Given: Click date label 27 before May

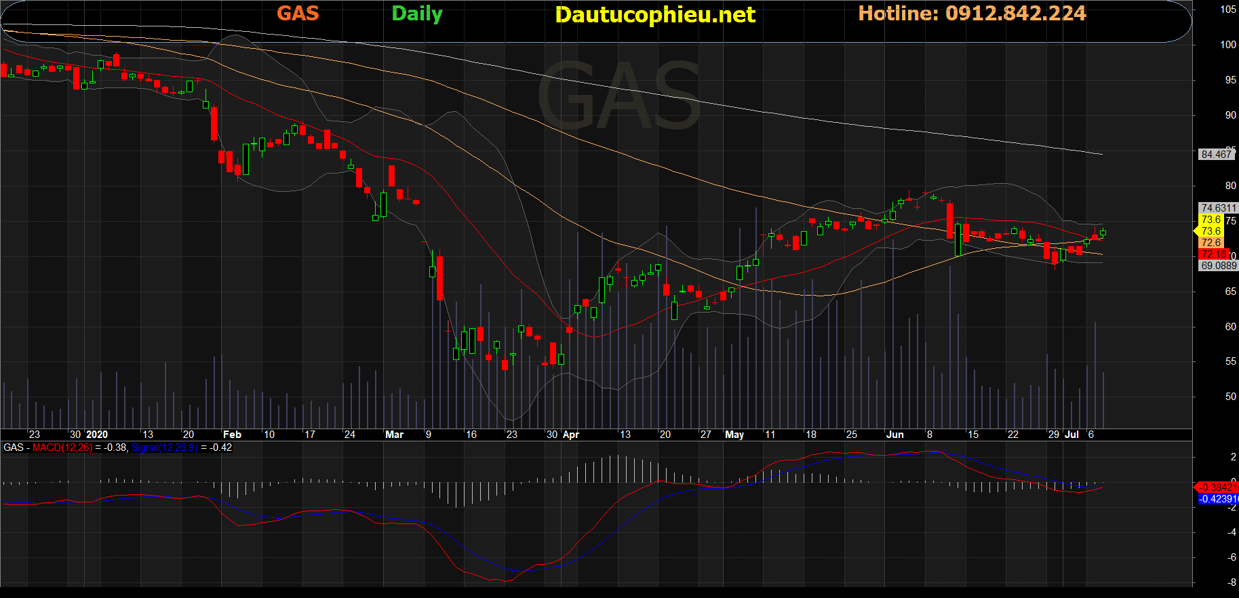Looking at the screenshot, I should [705, 435].
